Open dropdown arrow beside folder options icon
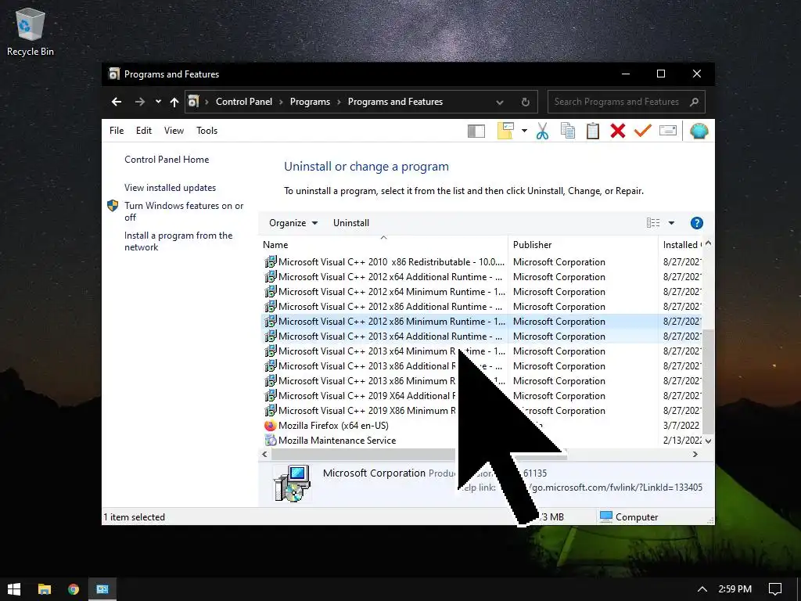The height and width of the screenshot is (601, 801). pos(524,131)
